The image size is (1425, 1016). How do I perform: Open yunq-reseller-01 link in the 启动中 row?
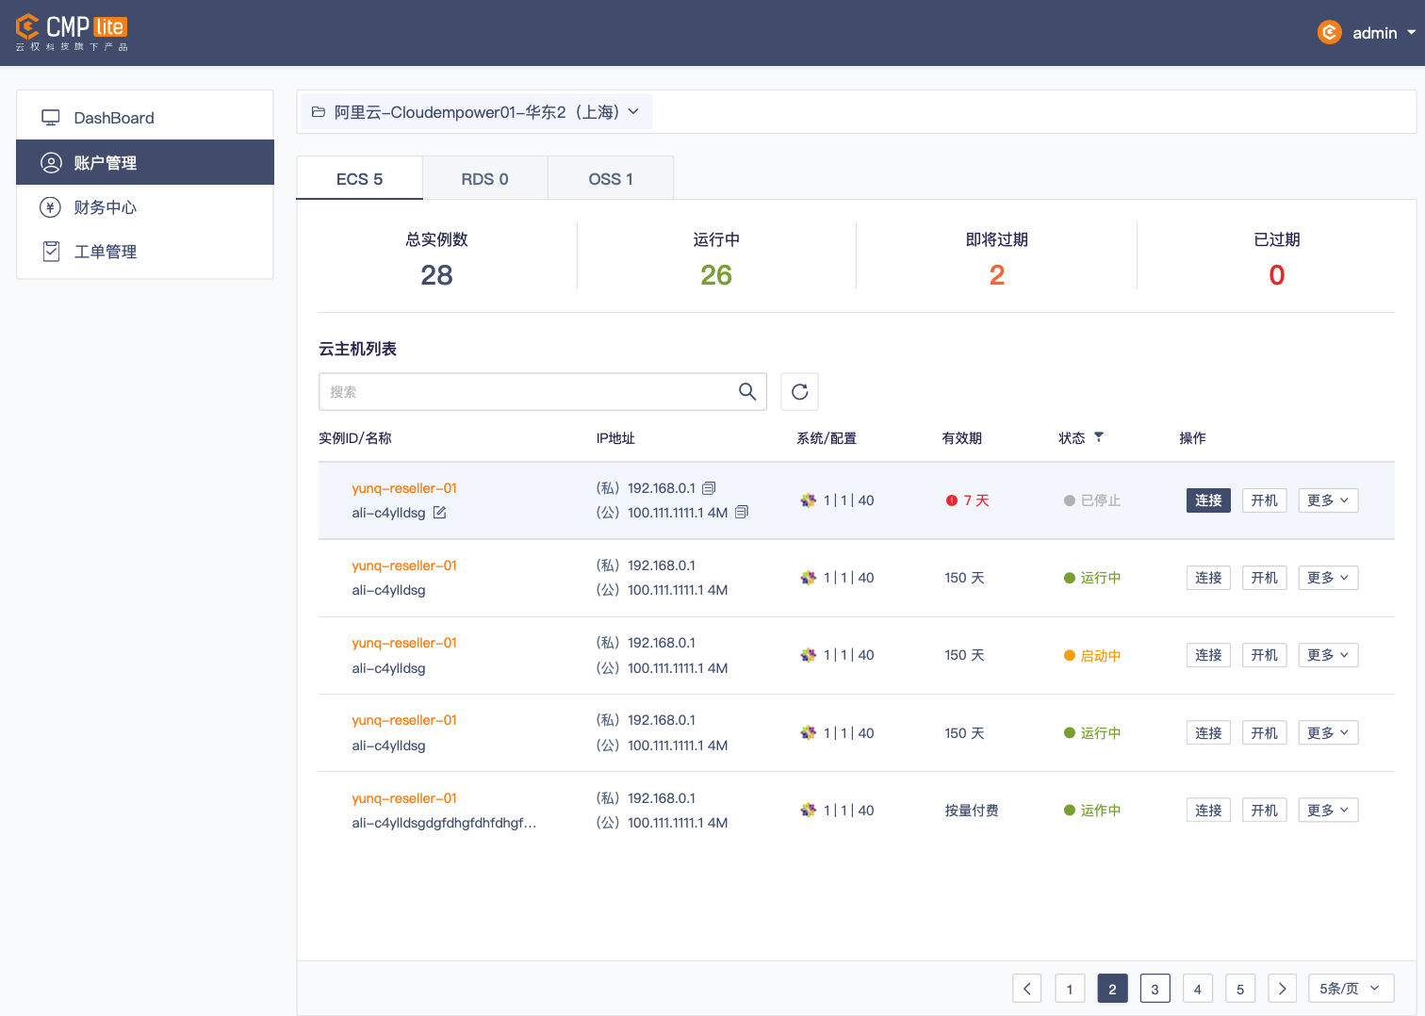pos(404,643)
